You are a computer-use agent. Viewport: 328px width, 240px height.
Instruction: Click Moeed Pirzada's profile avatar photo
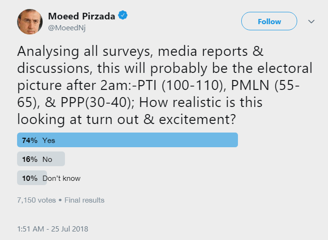[x=30, y=22]
